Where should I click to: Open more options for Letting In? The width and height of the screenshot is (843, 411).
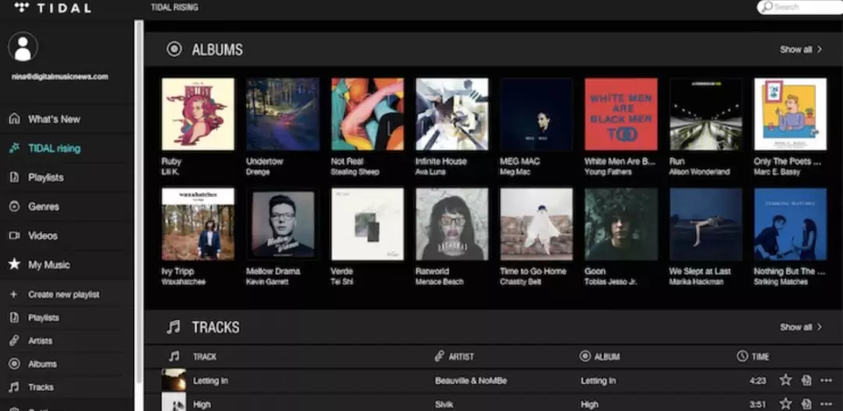pos(827,381)
